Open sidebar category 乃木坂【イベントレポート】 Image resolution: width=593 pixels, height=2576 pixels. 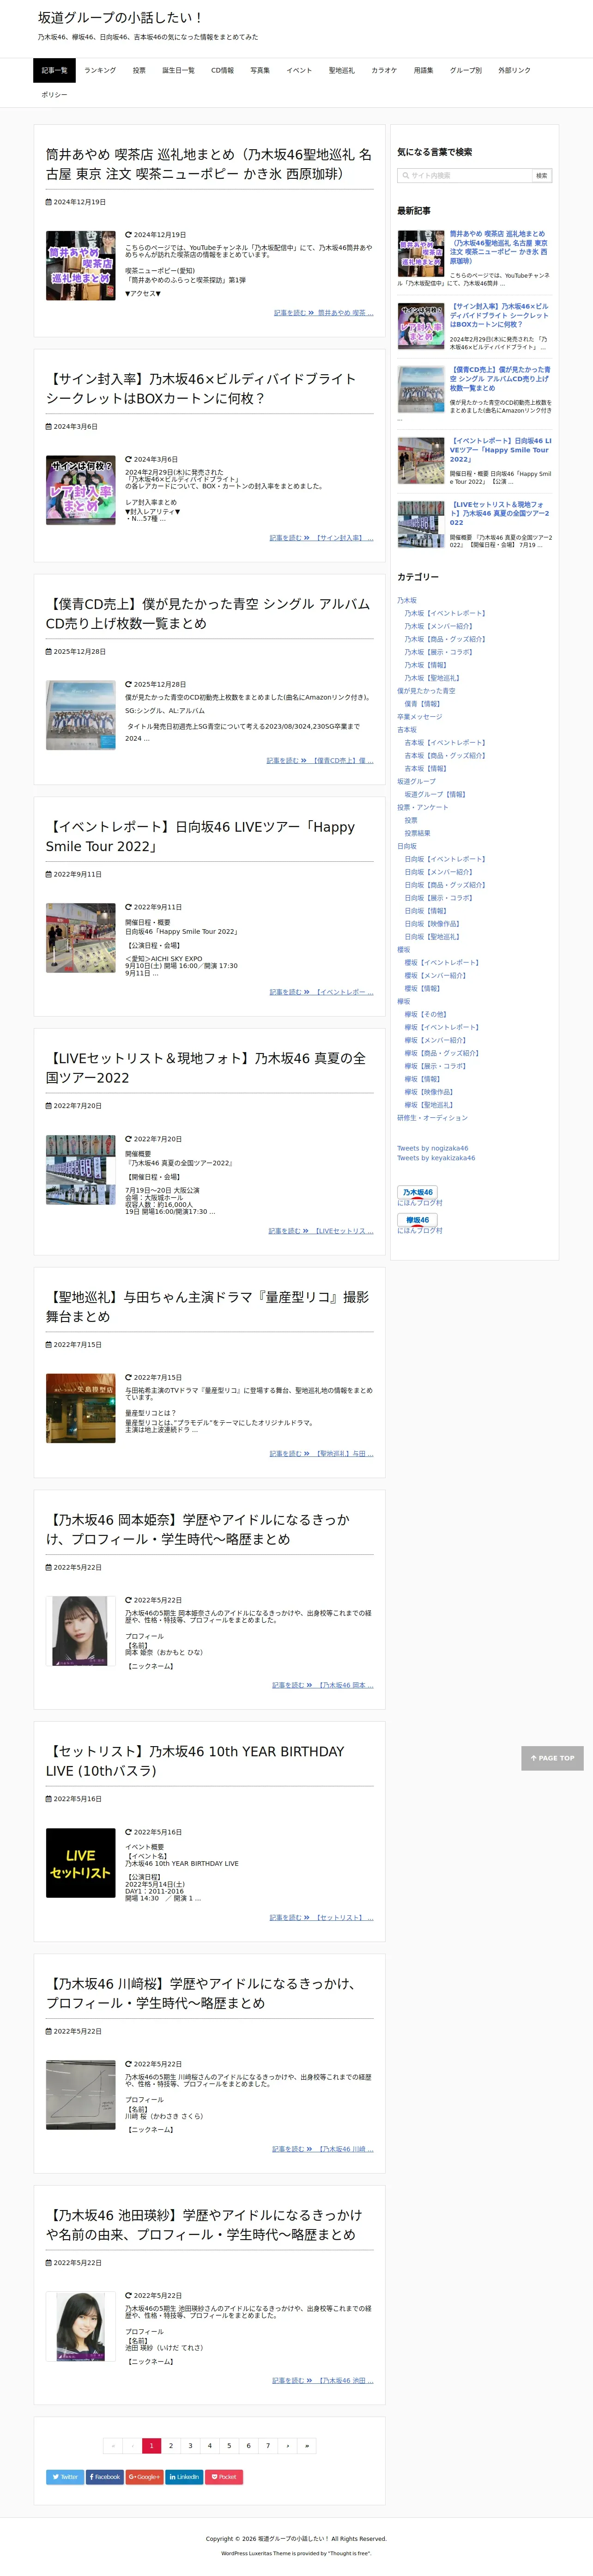[x=445, y=613]
